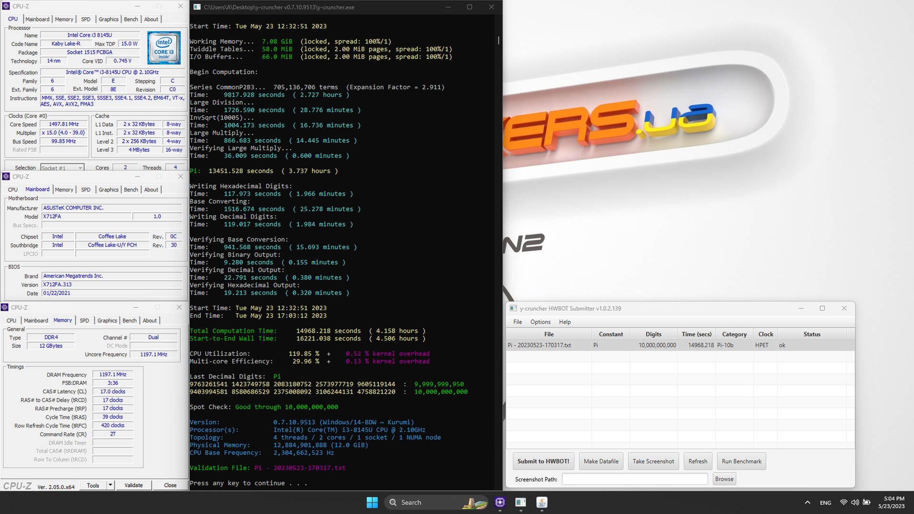Click Tools button in CPU-Z
Image resolution: width=914 pixels, height=514 pixels.
(93, 485)
